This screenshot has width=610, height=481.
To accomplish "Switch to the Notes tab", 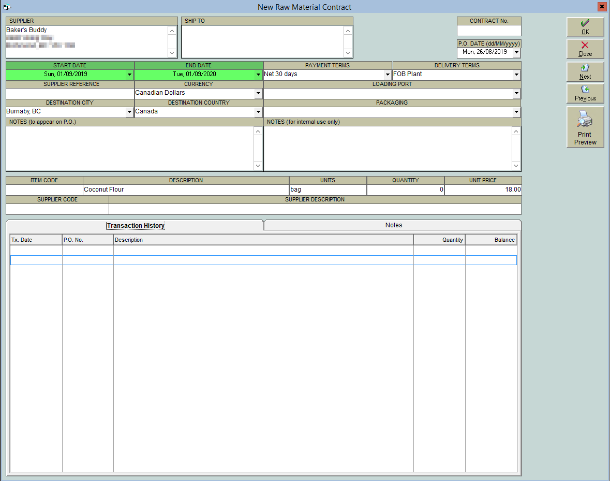I will click(393, 225).
